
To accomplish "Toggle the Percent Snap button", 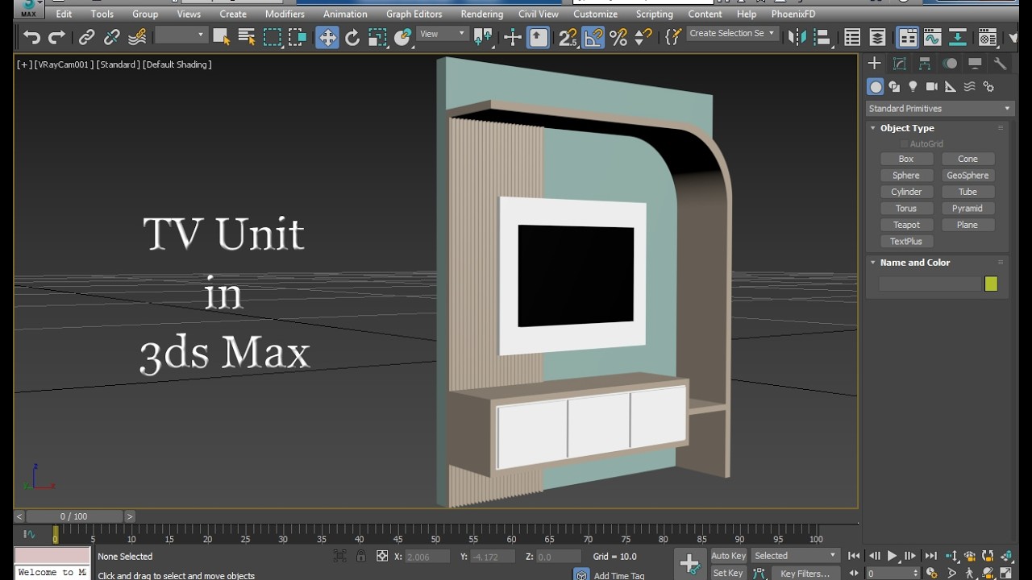I will click(618, 37).
